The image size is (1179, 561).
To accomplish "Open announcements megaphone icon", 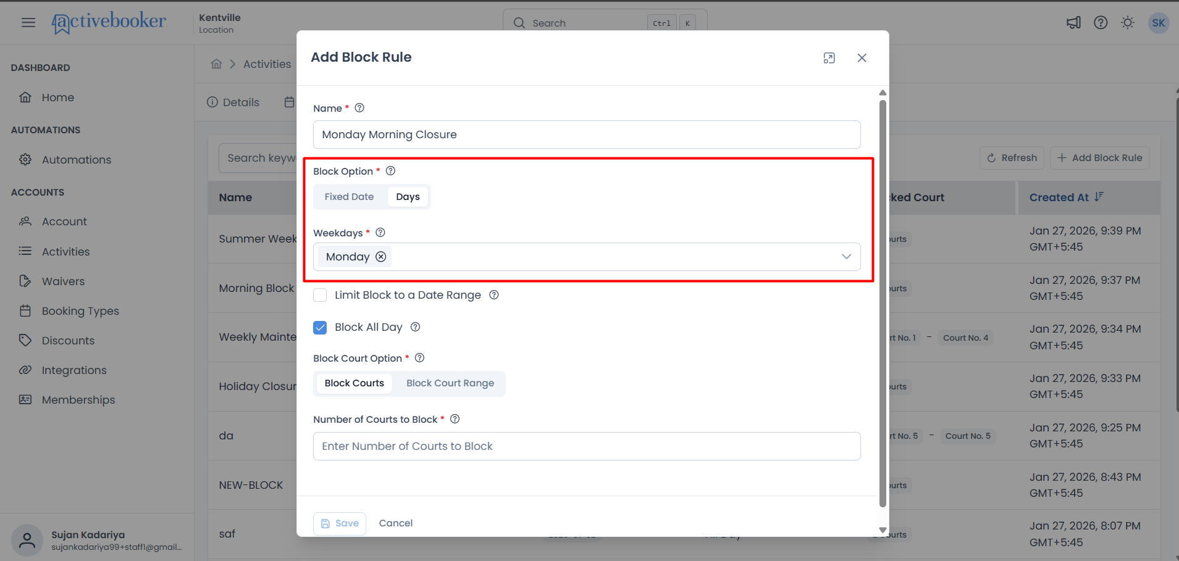I will pos(1073,23).
